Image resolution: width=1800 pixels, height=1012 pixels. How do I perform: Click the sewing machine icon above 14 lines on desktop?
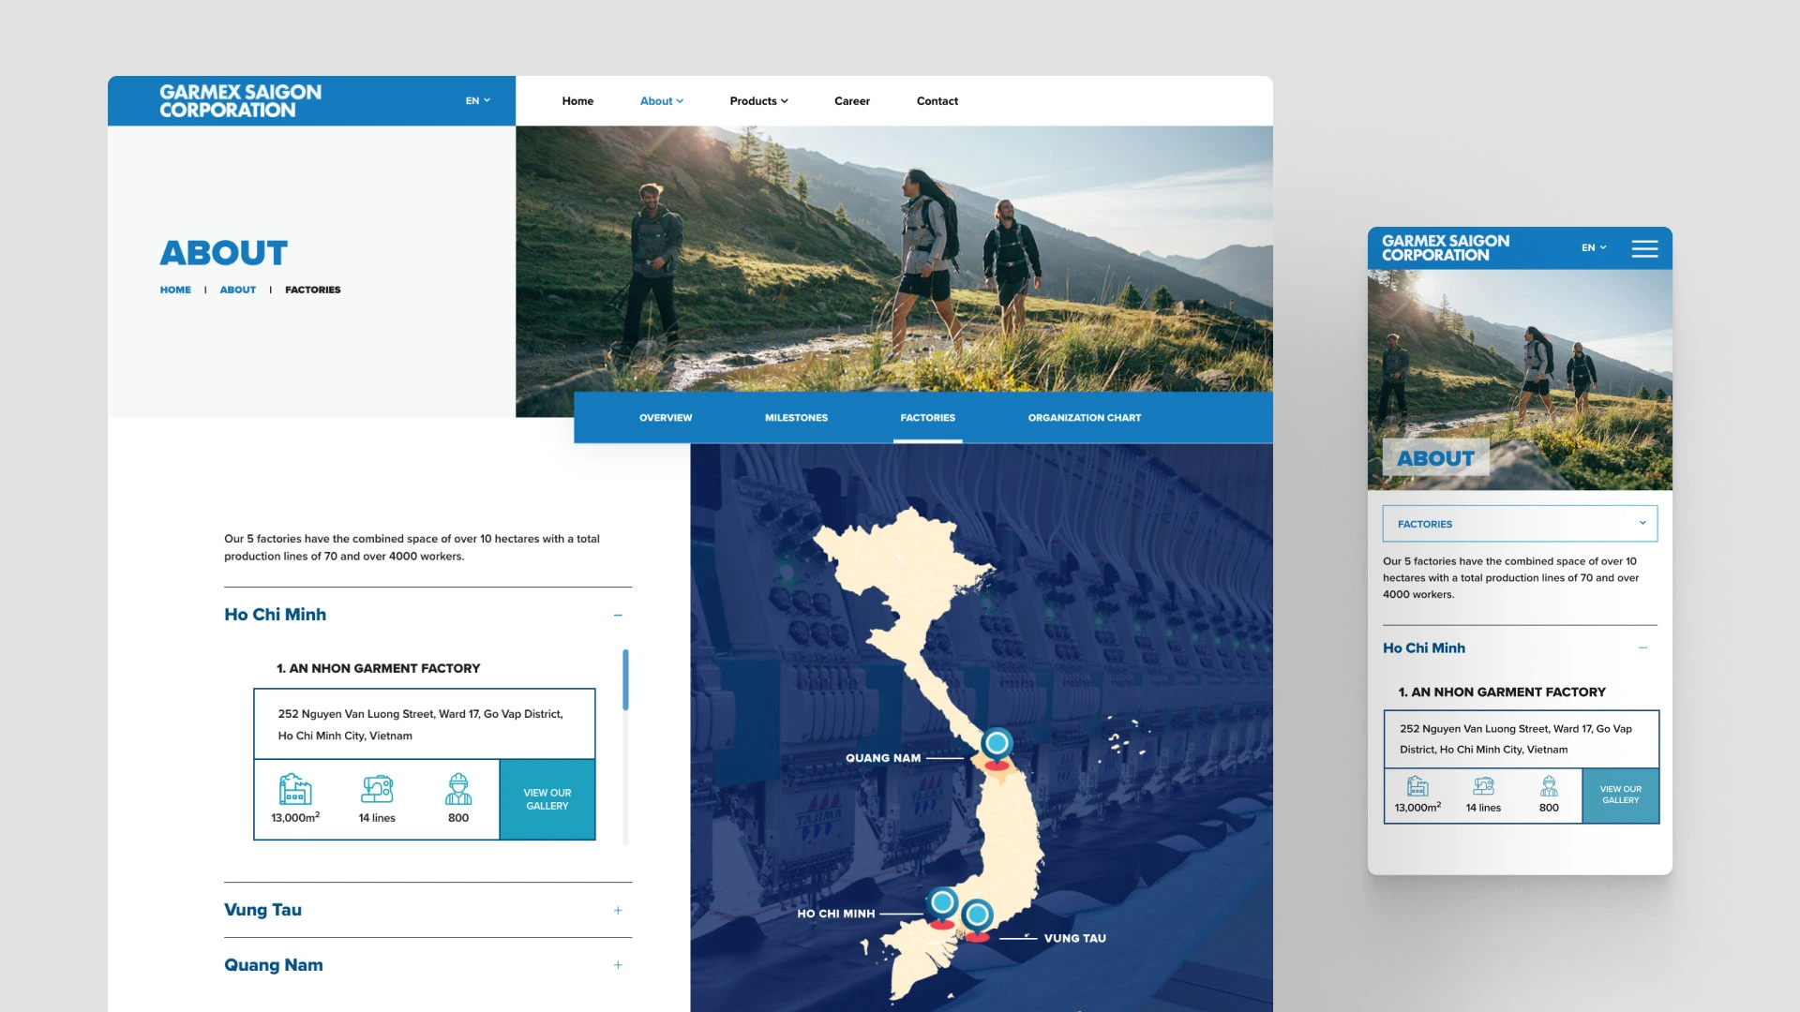click(x=377, y=789)
